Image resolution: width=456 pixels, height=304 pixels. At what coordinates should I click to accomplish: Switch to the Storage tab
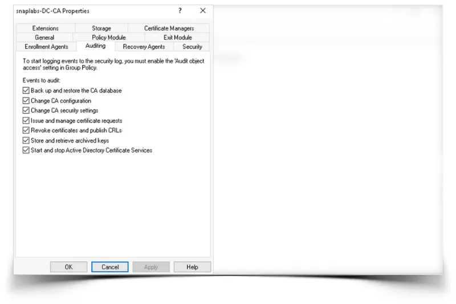(x=101, y=28)
